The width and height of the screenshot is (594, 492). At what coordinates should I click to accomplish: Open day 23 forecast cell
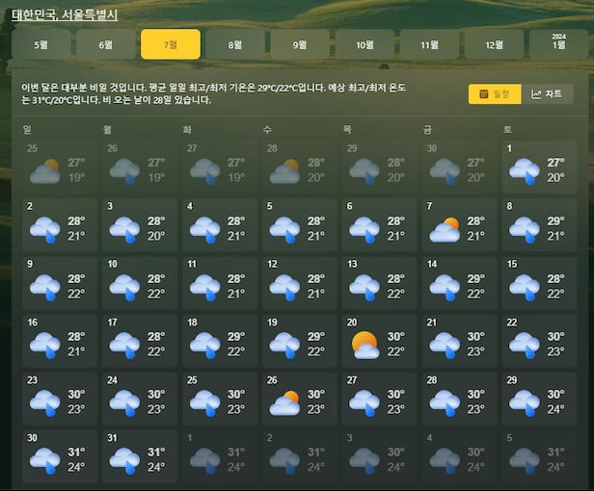coord(58,396)
